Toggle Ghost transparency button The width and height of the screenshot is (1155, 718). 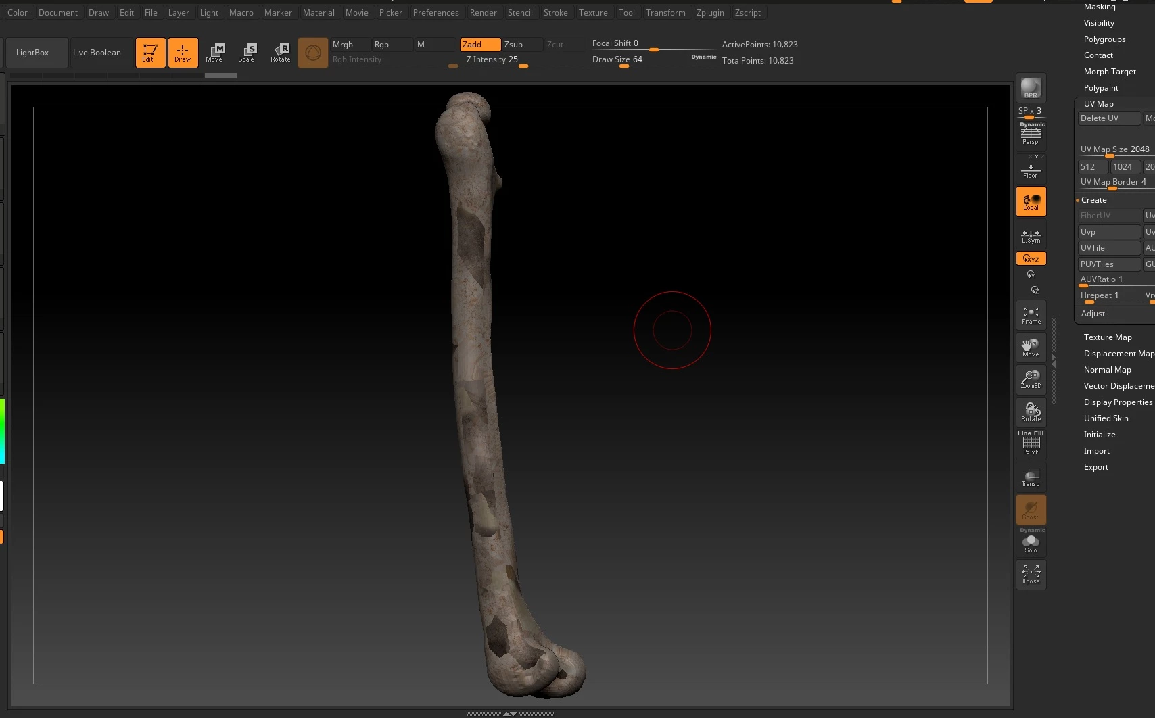click(1031, 510)
